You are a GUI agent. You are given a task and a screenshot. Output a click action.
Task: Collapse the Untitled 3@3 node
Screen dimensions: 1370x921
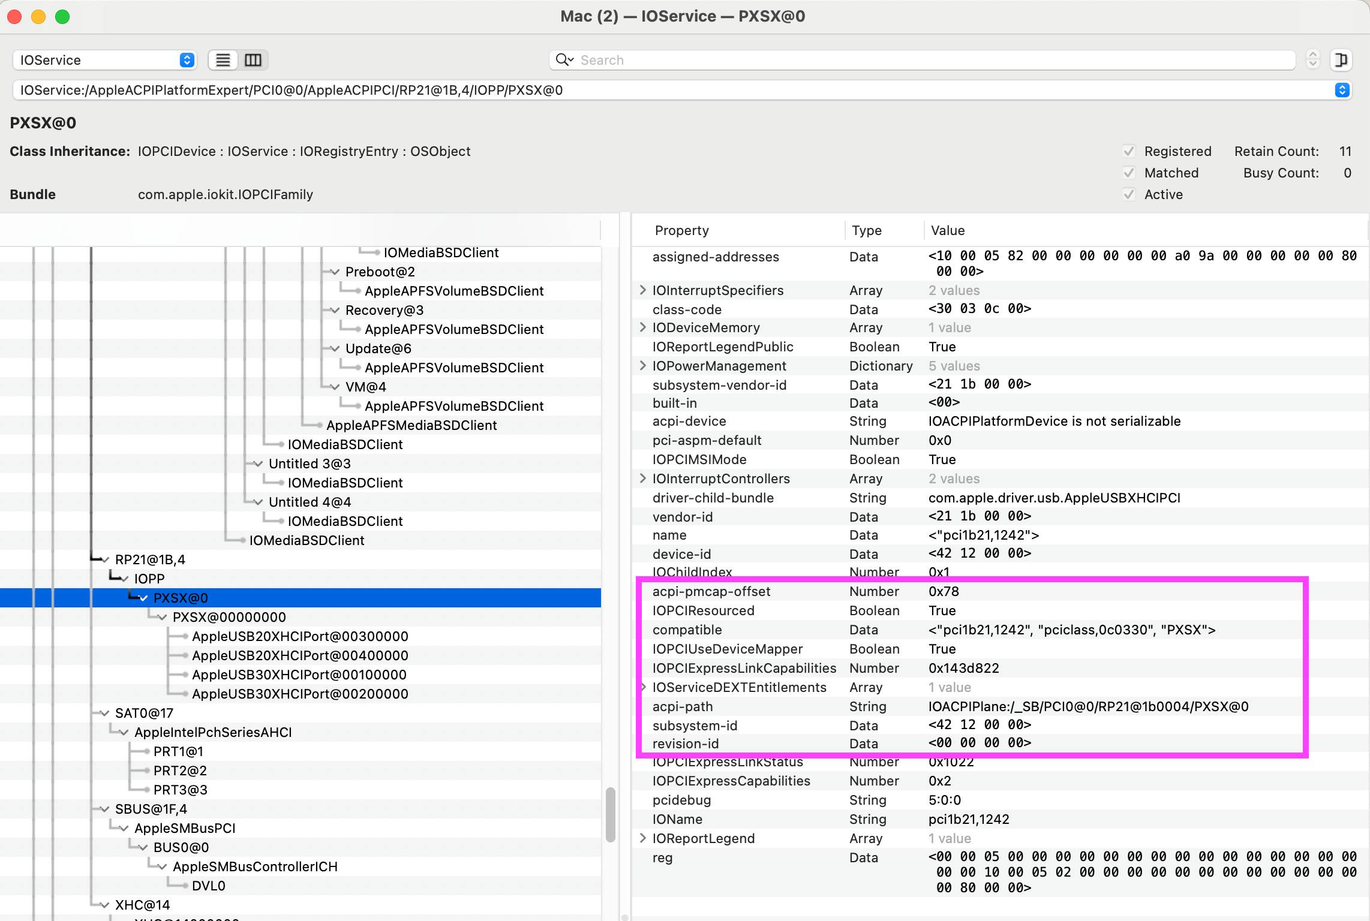[258, 463]
